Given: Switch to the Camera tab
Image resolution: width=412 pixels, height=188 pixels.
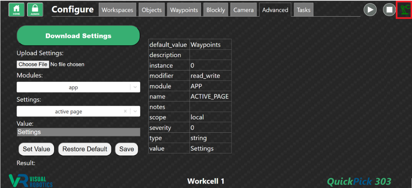Looking at the screenshot, I should [x=244, y=10].
